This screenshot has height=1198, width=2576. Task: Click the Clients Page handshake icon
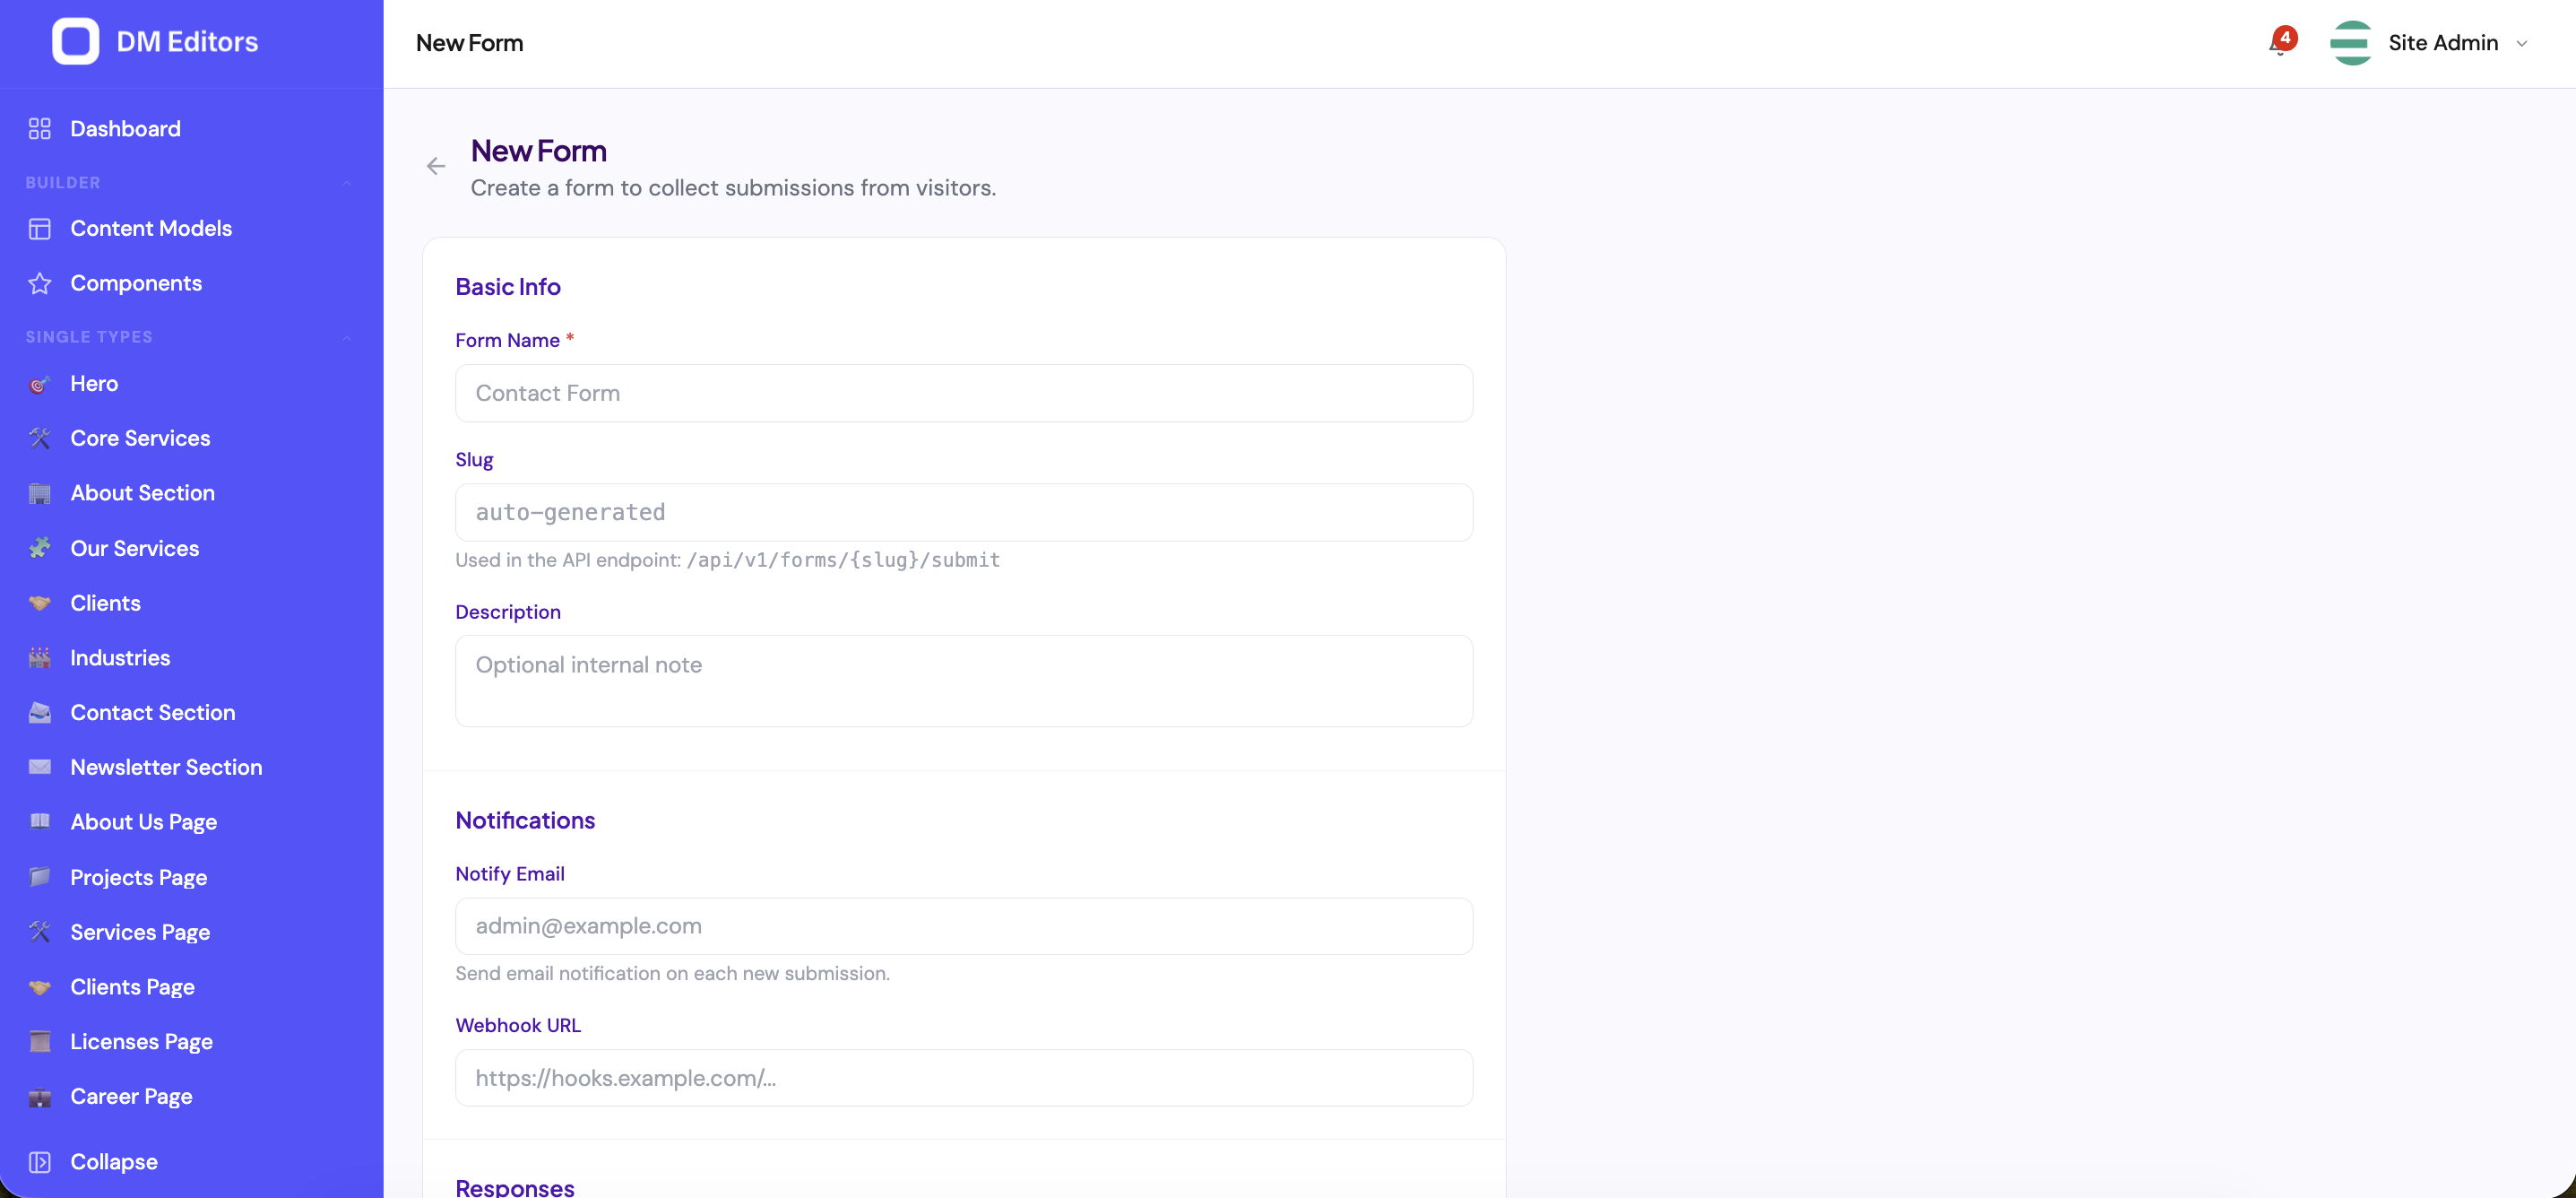point(39,986)
